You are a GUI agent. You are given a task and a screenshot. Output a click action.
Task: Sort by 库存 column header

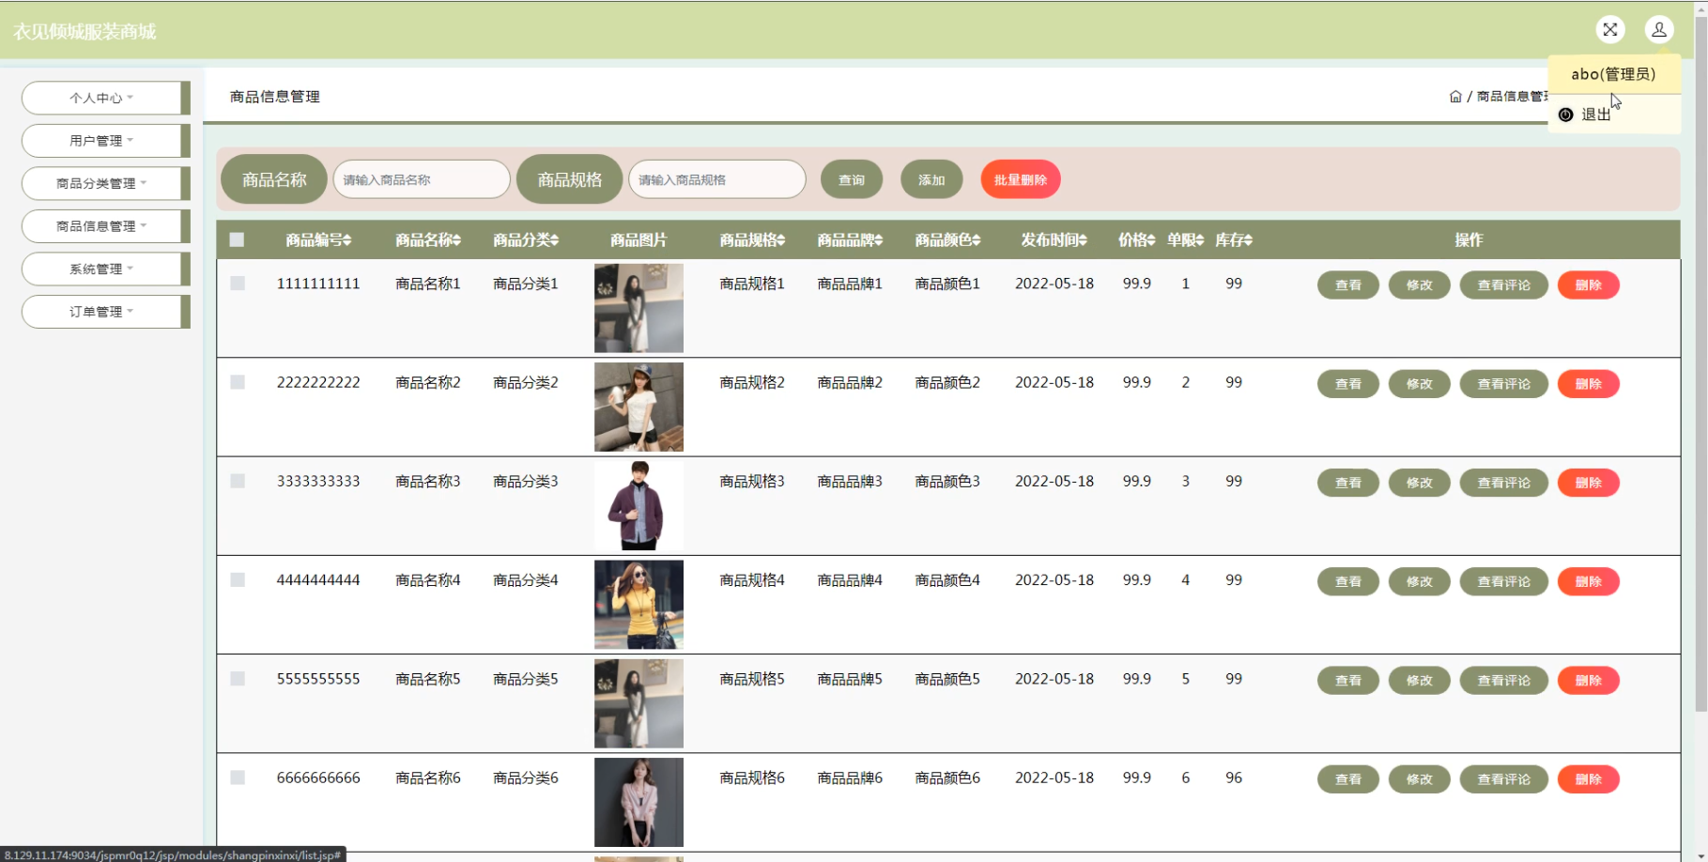pos(1234,240)
